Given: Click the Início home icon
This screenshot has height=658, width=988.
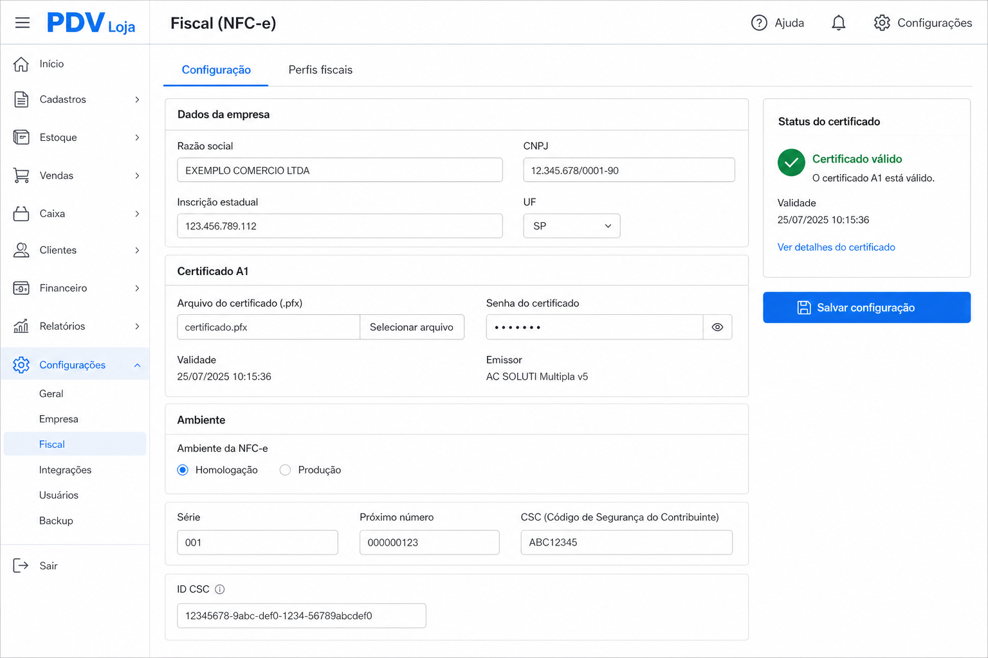Looking at the screenshot, I should point(21,64).
